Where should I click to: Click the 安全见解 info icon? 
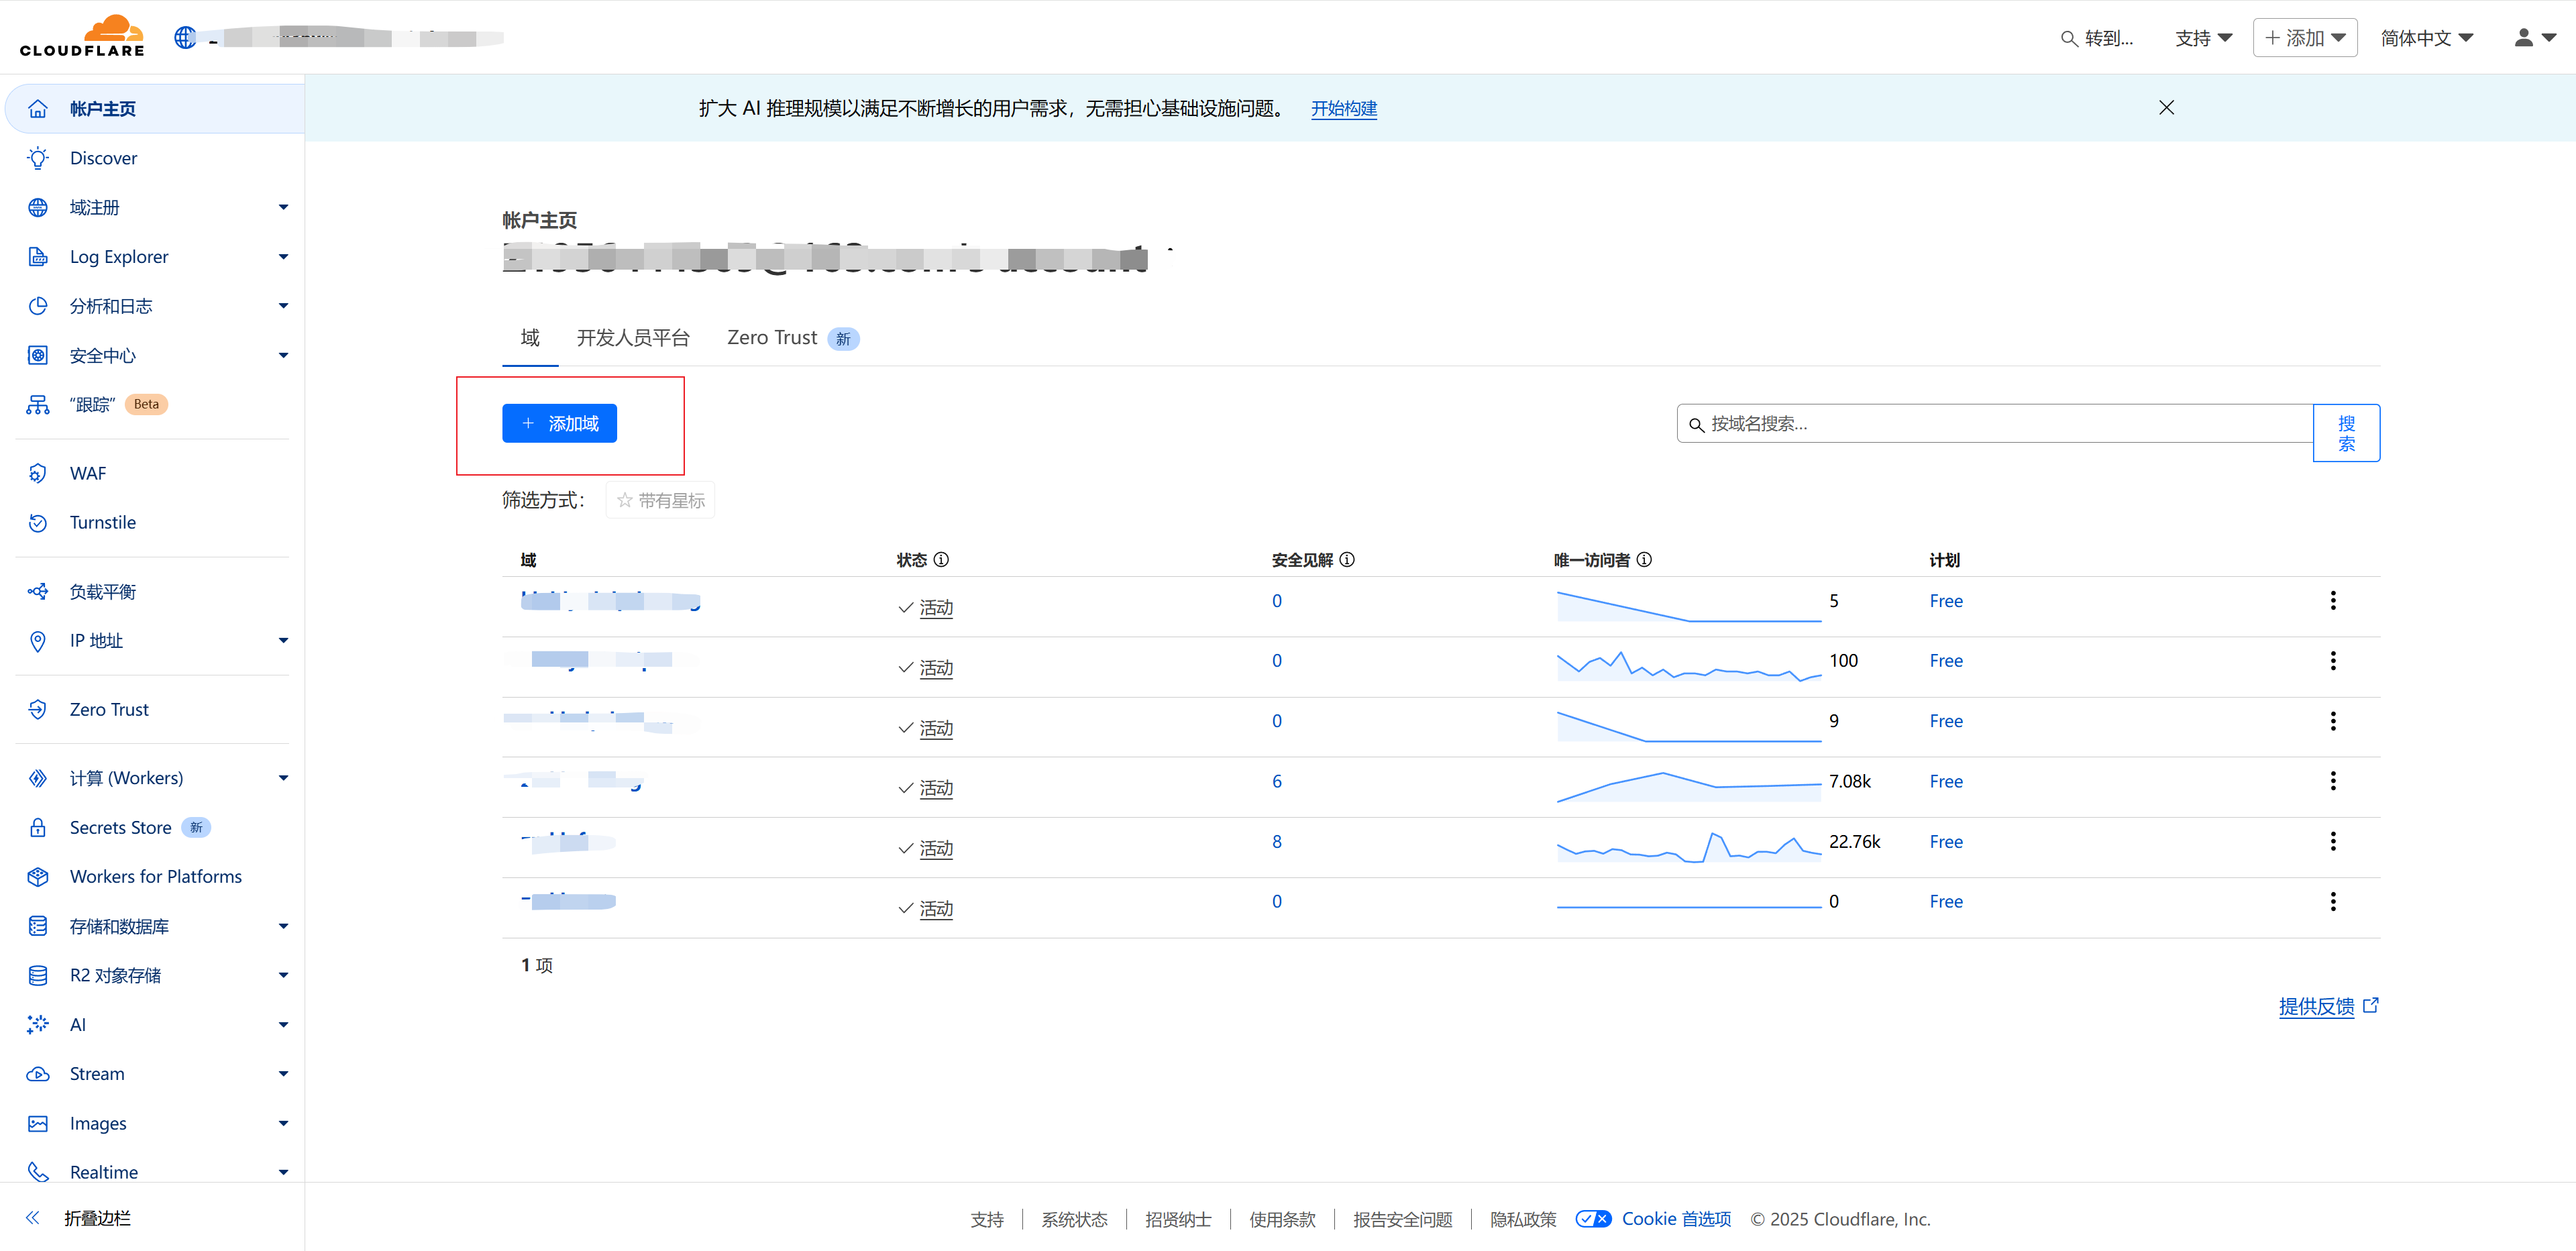pos(1347,560)
